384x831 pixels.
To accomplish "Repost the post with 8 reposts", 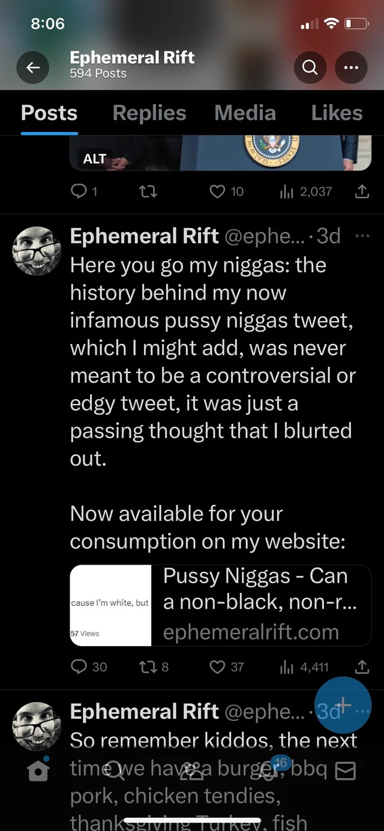I will (x=154, y=667).
